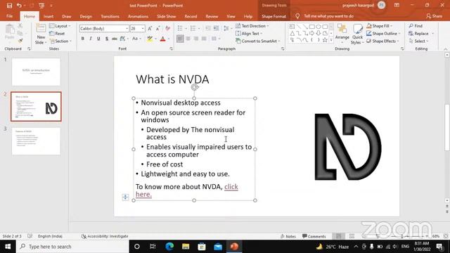Decrease font size with the smaller A icon
The width and height of the screenshot is (450, 253).
pyautogui.click(x=157, y=28)
